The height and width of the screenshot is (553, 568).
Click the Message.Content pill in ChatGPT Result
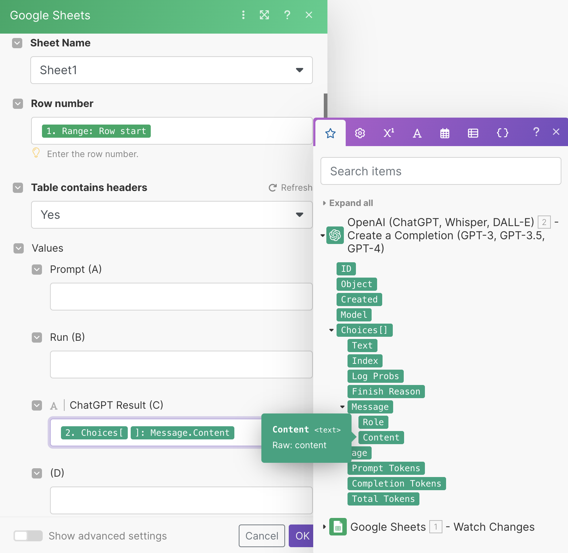(183, 432)
